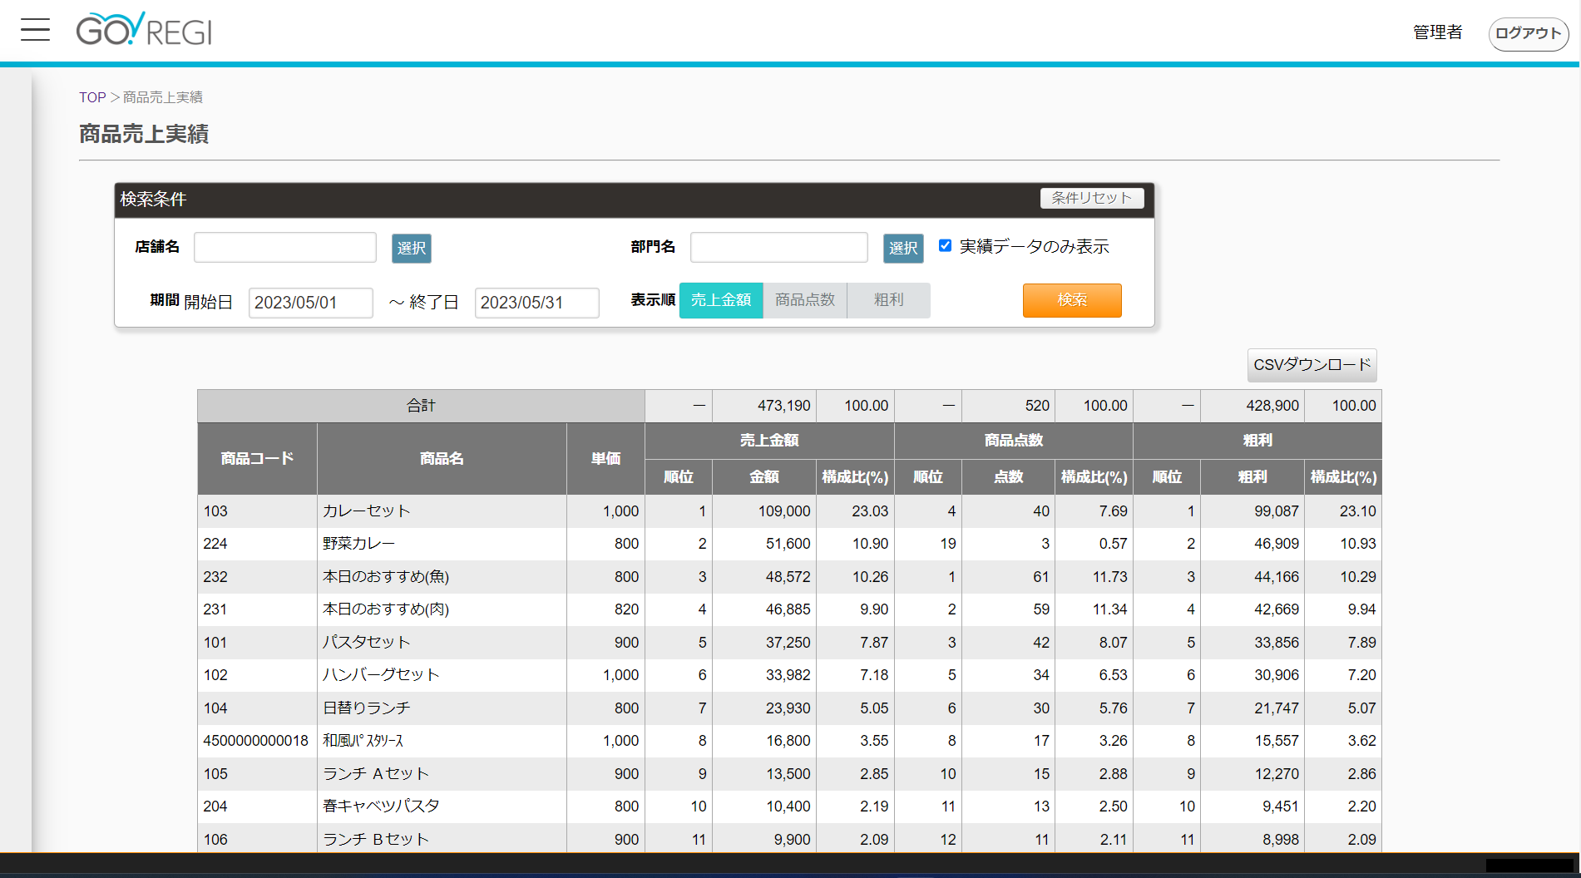Click the 単価 column header
Image resolution: width=1581 pixels, height=878 pixels.
point(605,459)
